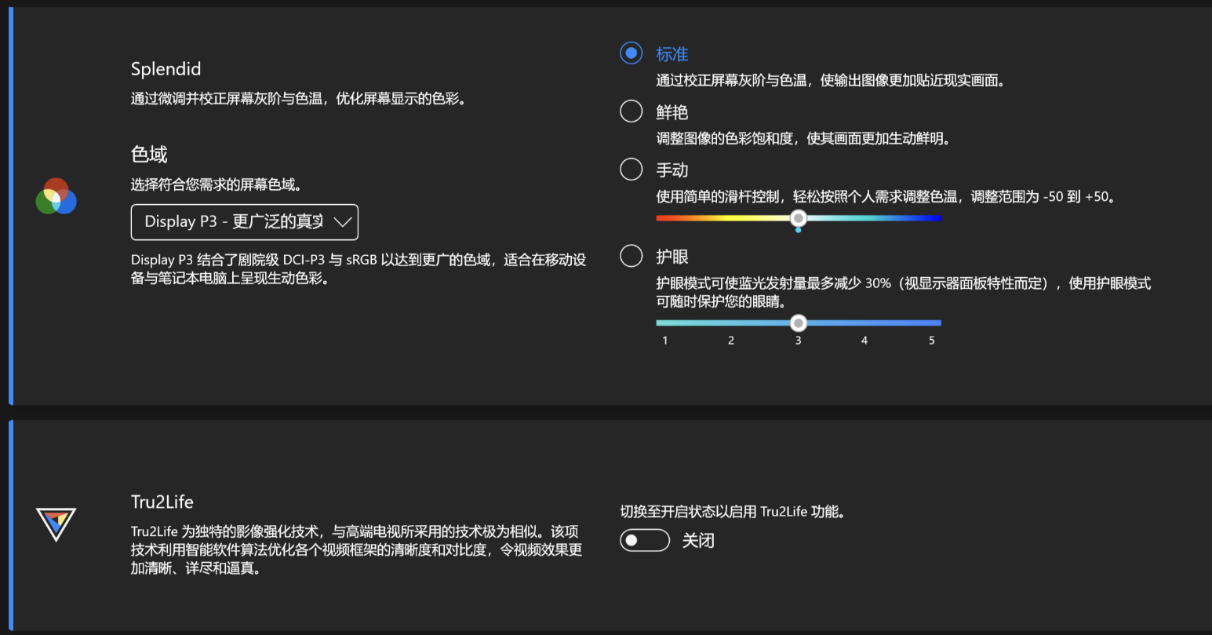The image size is (1212, 635).
Task: Click the 3 marker below the eye care slider
Action: click(798, 340)
